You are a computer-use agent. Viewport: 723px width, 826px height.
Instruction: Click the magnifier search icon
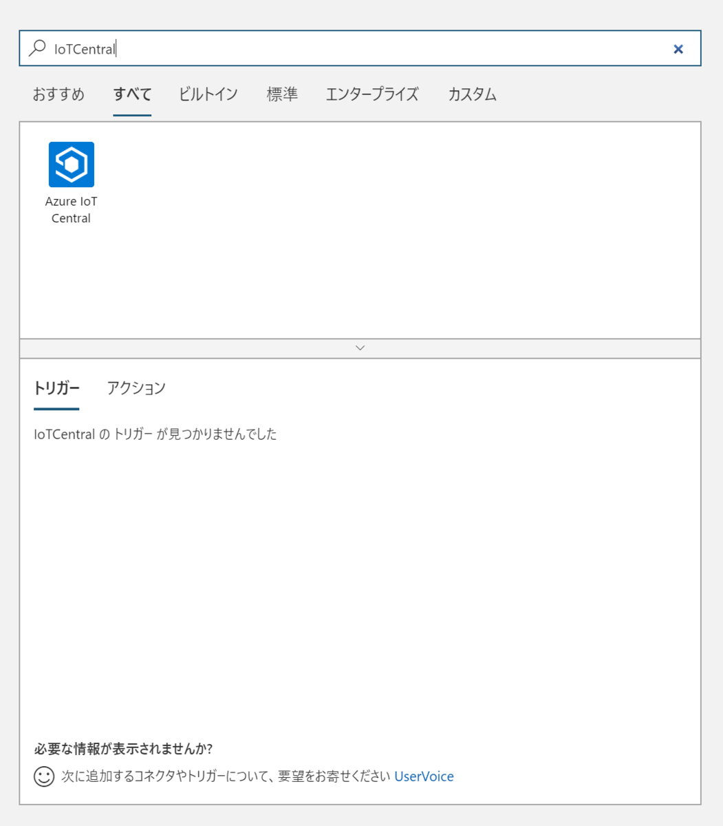36,48
